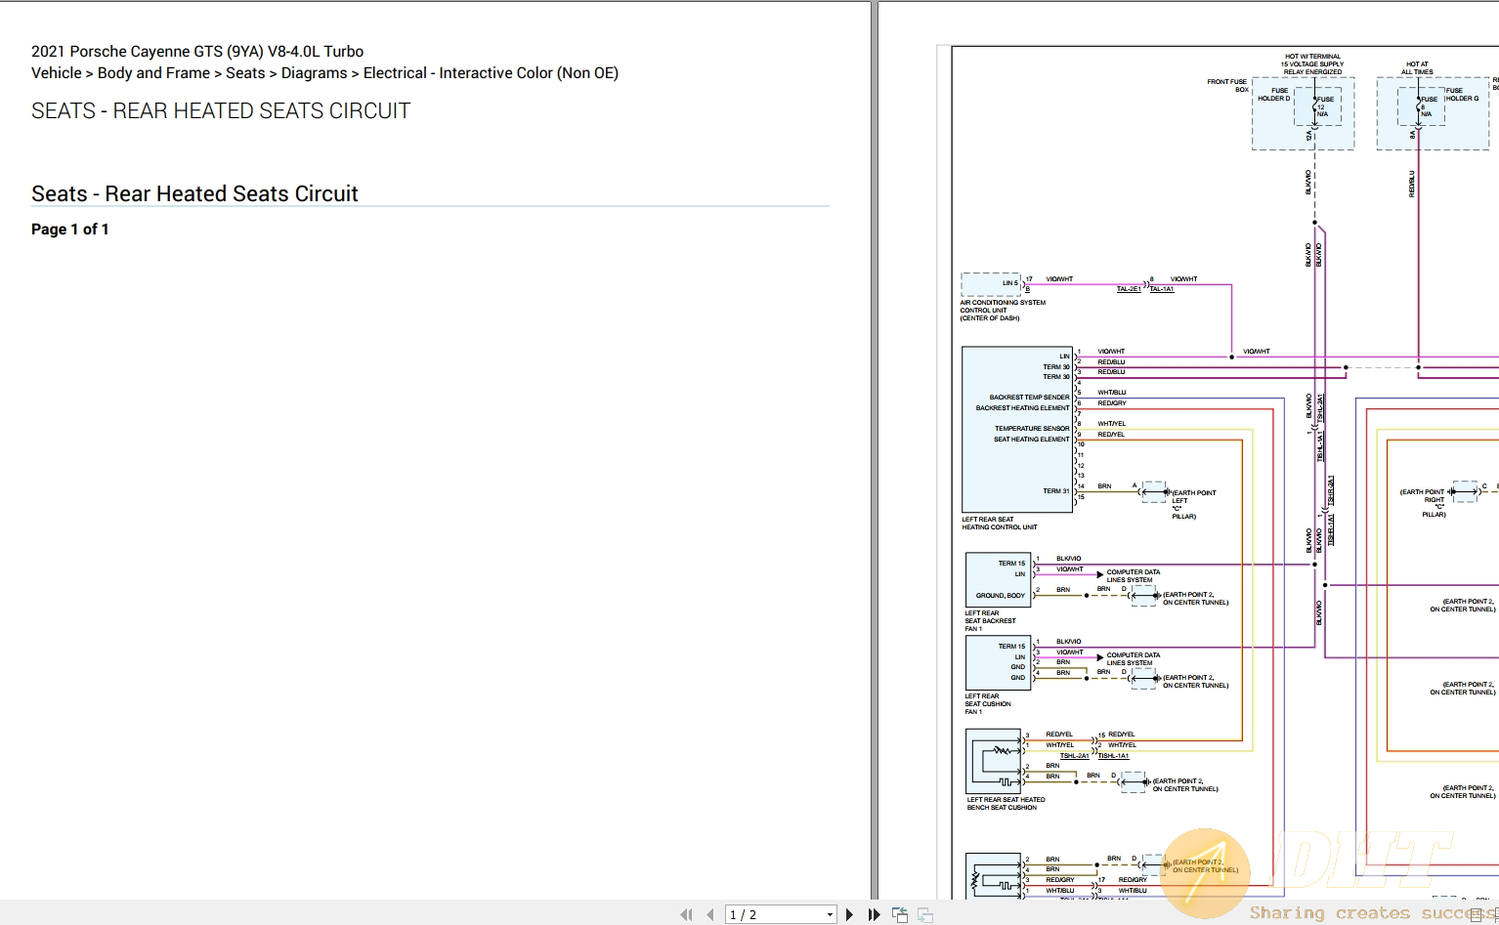Click the Diagrams breadcrumb text
This screenshot has height=925, width=1499.
point(314,73)
